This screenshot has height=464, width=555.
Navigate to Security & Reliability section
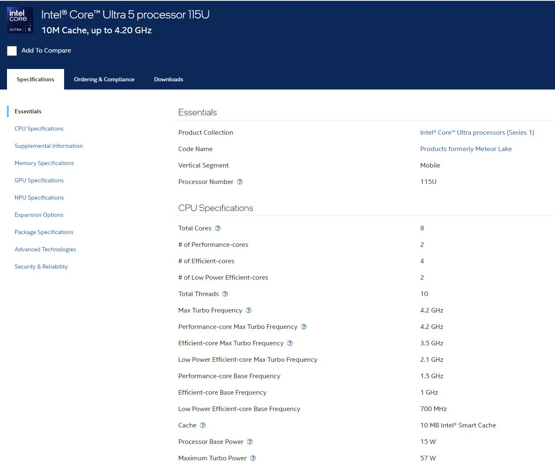41,266
